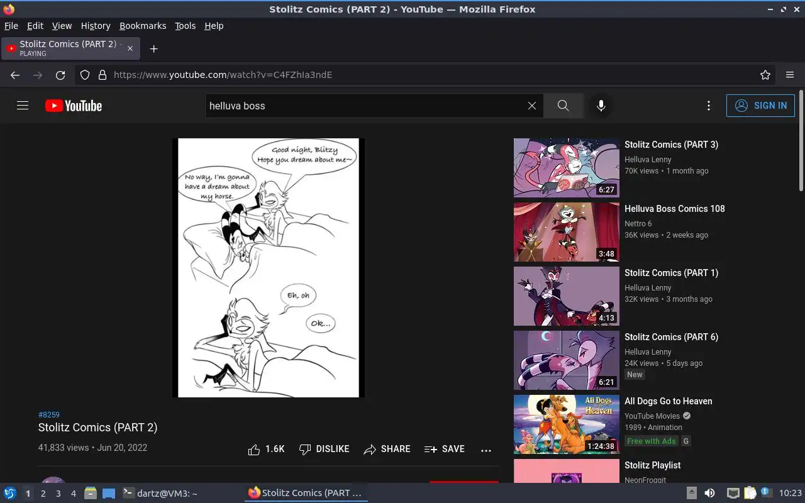Open the Edit menu
This screenshot has height=503, width=805.
pos(35,26)
